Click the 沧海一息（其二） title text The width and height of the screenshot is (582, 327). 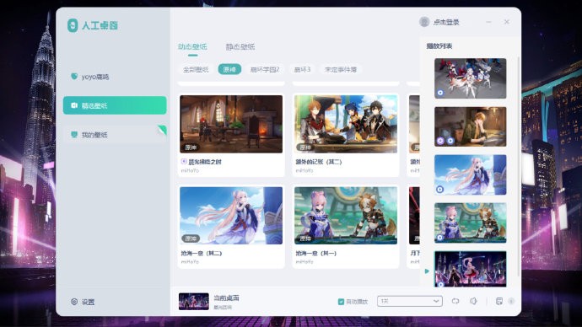pyautogui.click(x=202, y=253)
